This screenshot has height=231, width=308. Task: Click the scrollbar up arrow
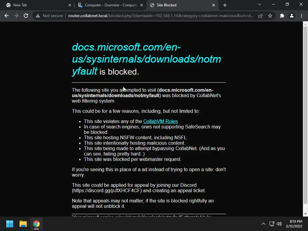tap(305, 24)
